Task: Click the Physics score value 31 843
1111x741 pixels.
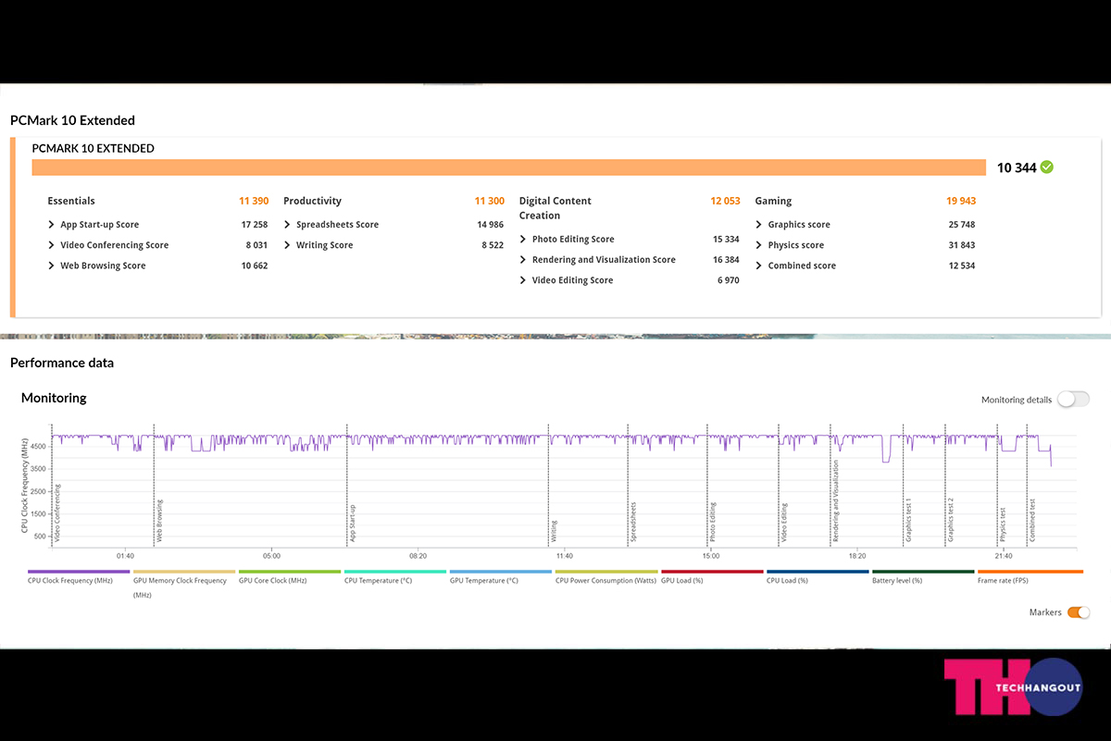Action: (962, 245)
